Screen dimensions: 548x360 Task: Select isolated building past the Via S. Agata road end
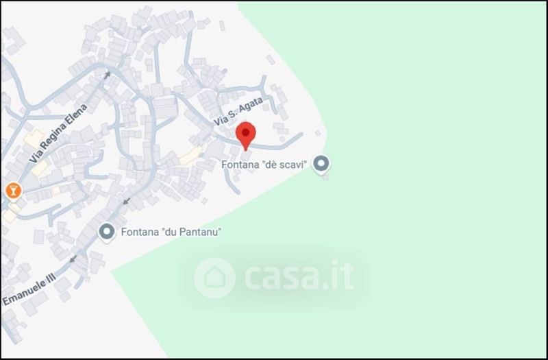[318, 133]
